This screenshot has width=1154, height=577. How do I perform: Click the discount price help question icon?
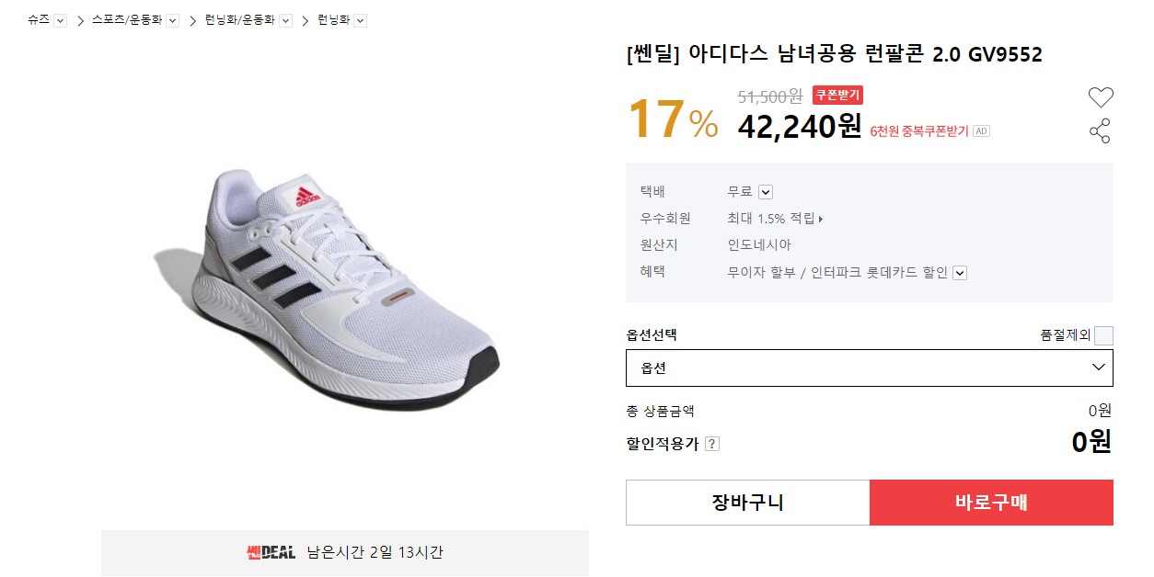(x=711, y=444)
